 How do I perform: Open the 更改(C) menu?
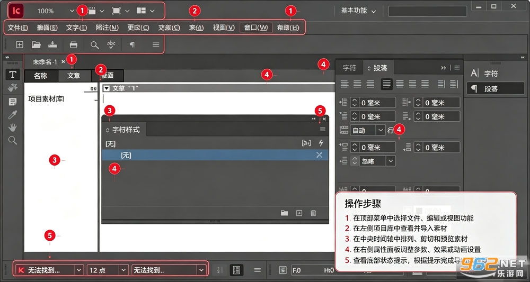tap(138, 28)
